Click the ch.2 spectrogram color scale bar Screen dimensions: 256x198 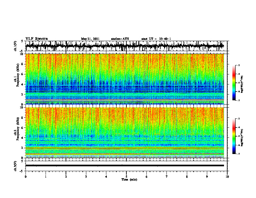tap(234, 136)
